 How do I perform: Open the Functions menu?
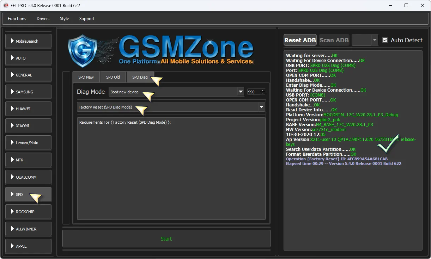coord(17,19)
